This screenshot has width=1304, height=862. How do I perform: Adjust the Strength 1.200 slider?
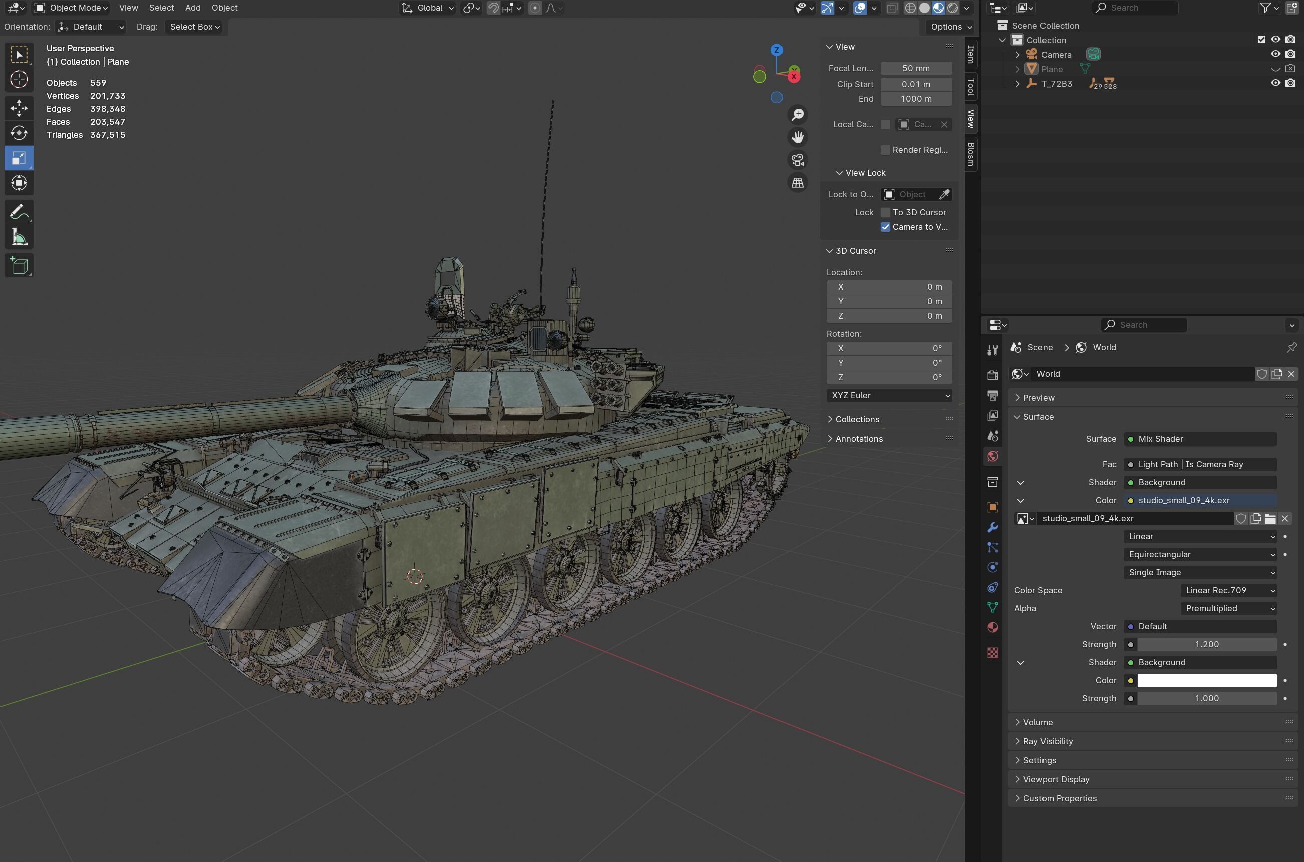pos(1207,644)
